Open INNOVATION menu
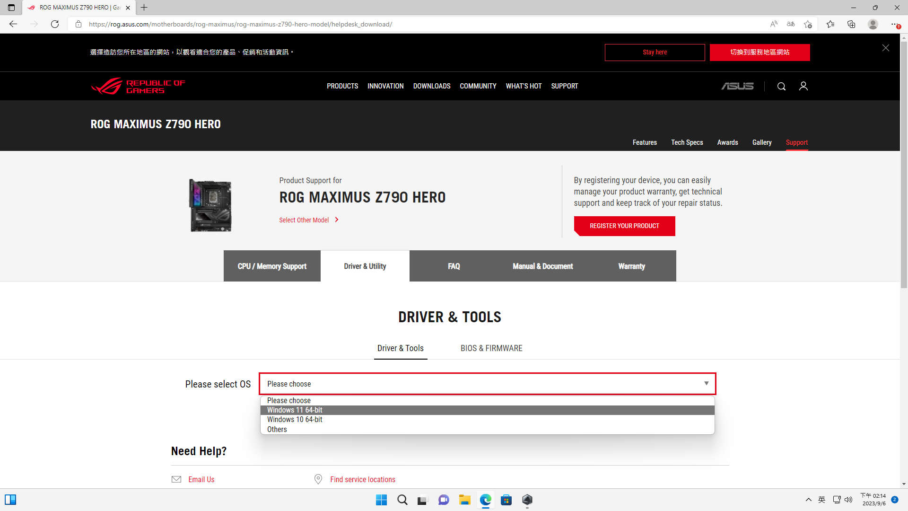The image size is (908, 511). click(385, 86)
